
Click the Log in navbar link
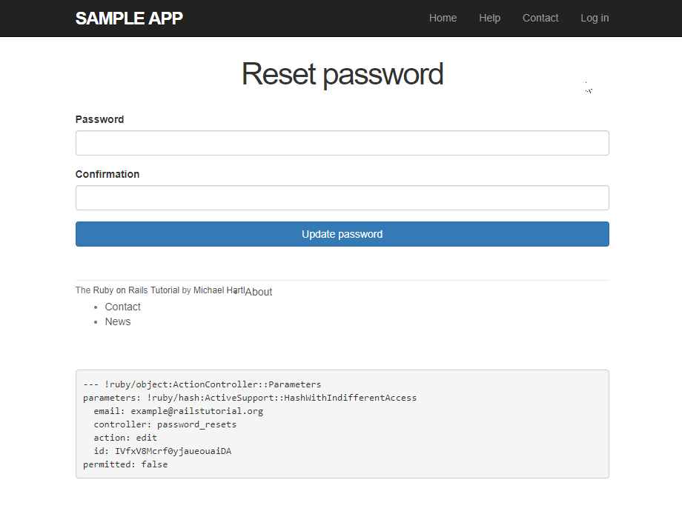[x=595, y=19]
